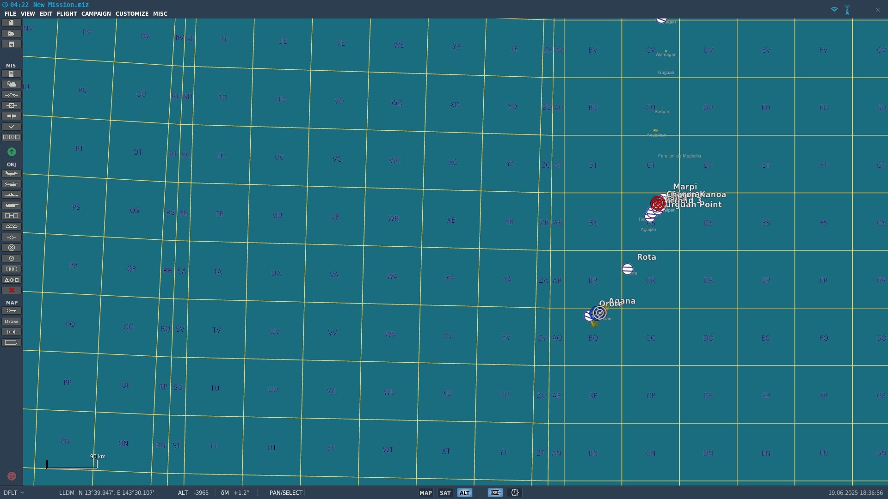
Task: Switch map view to SAT mode
Action: 445,493
